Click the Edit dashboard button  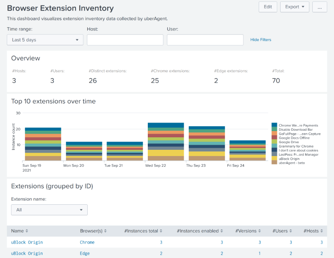(268, 7)
